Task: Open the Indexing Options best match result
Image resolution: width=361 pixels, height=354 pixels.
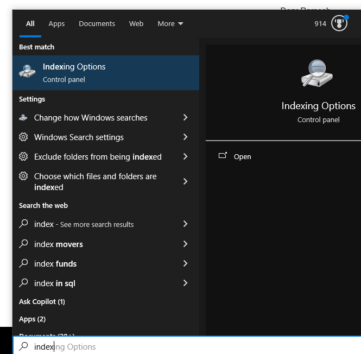Action: pos(106,73)
